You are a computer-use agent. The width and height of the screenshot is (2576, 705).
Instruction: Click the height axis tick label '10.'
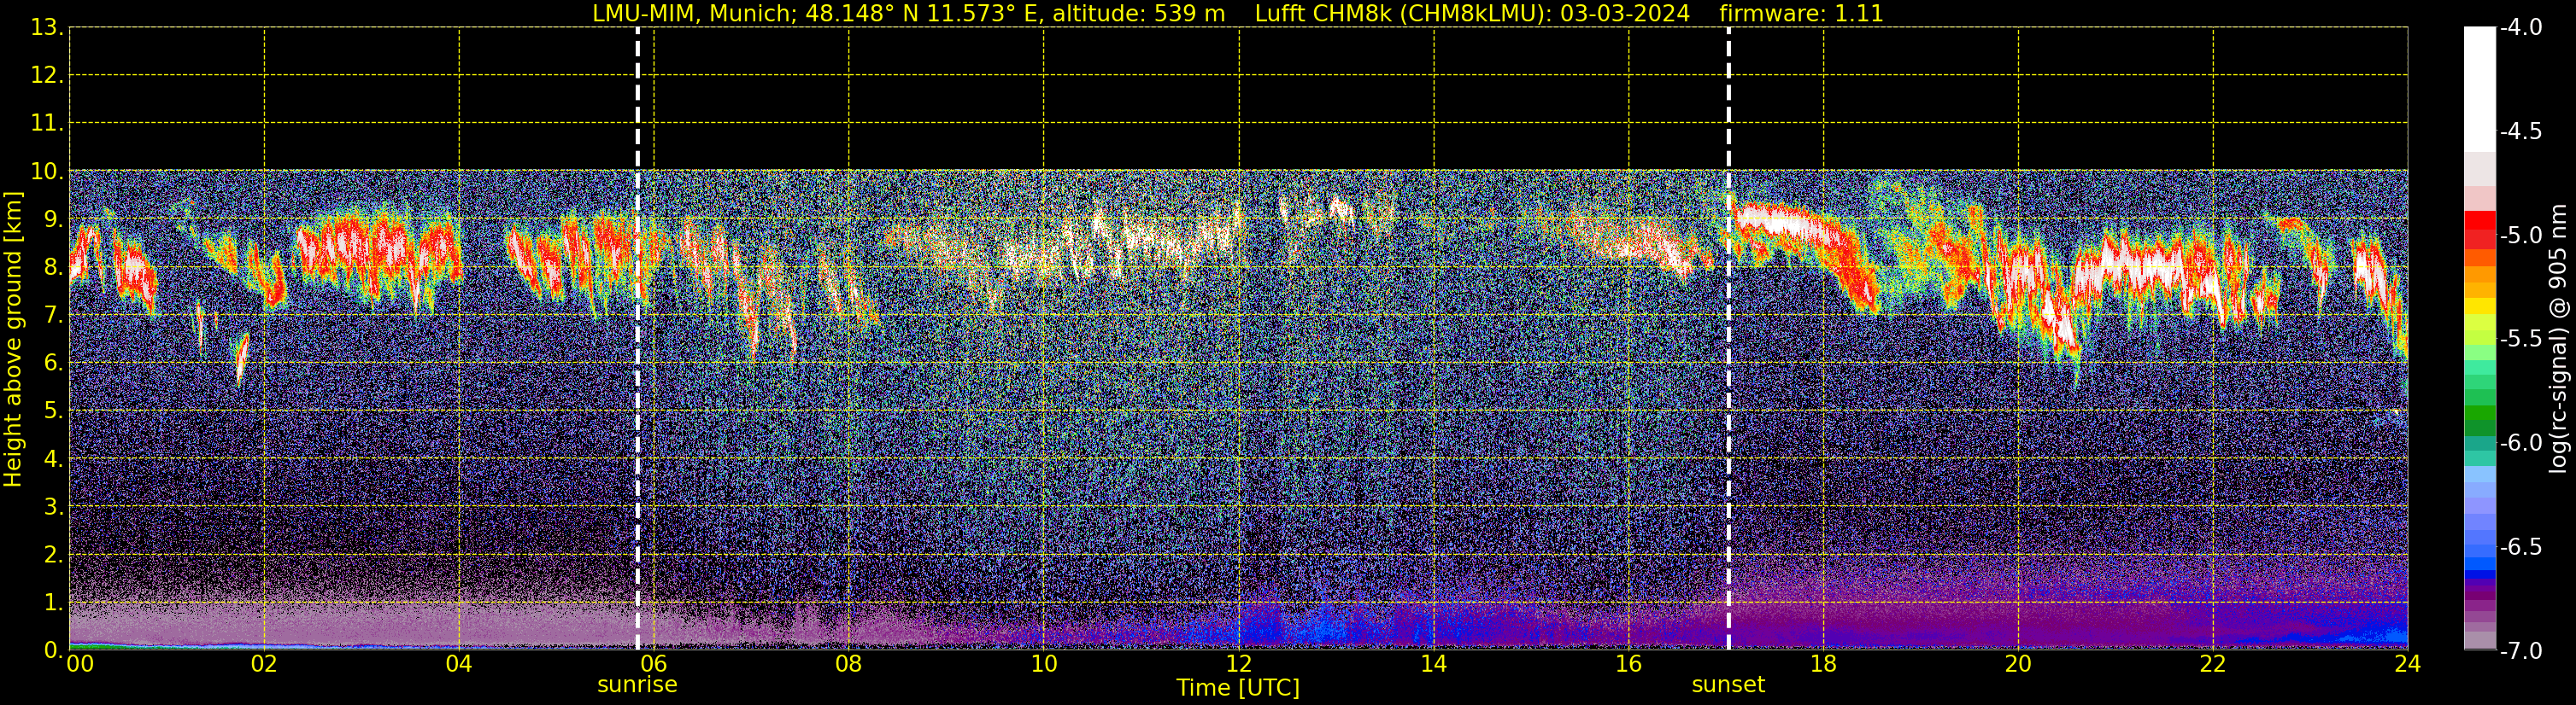click(47, 172)
